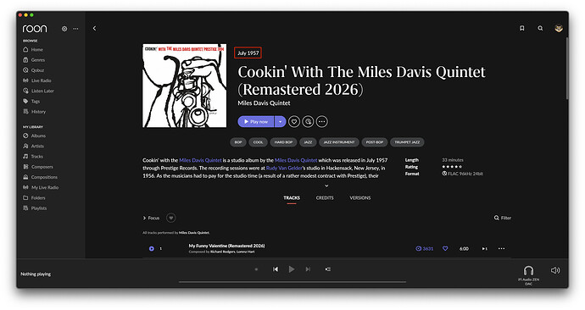Image resolution: width=585 pixels, height=310 pixels.
Task: Click the star rating of the album
Action: pyautogui.click(x=452, y=167)
